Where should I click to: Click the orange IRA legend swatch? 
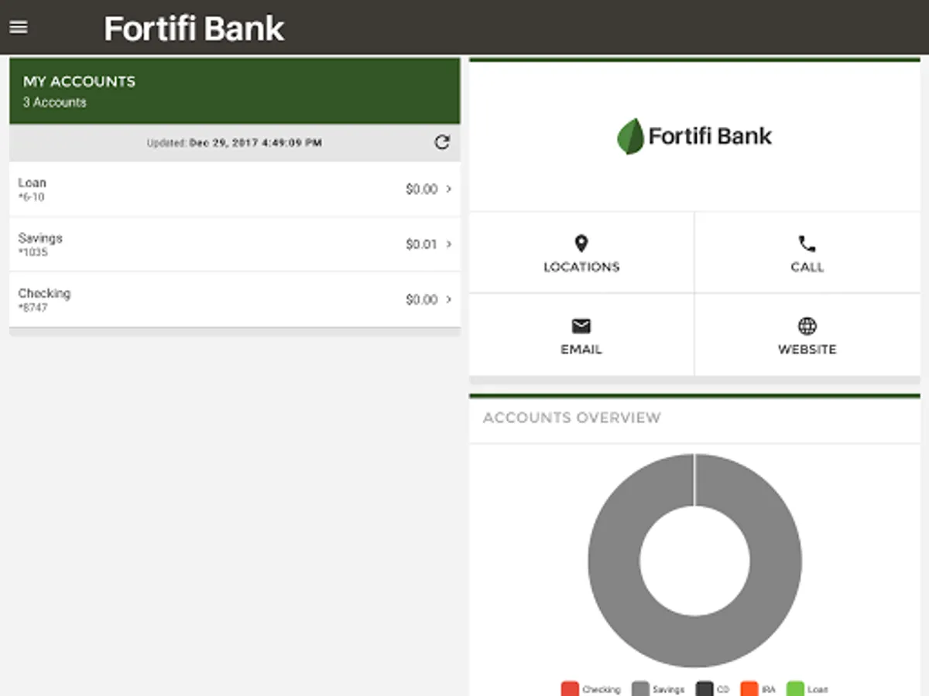[x=749, y=689]
